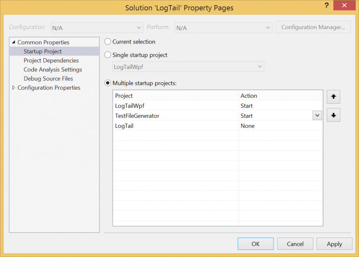The height and width of the screenshot is (257, 359).
Task: Select Multiple startup projects radio button
Action: (108, 83)
